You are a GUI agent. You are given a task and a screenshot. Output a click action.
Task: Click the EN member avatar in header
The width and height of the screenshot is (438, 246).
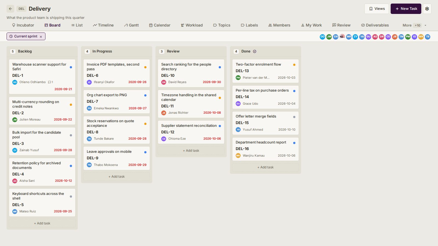tap(336, 37)
